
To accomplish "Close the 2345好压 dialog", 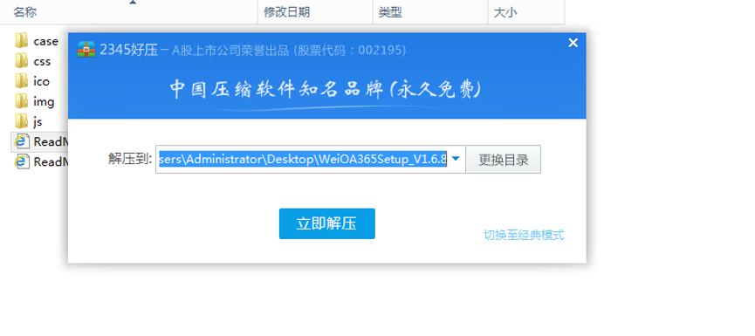I will pyautogui.click(x=573, y=43).
